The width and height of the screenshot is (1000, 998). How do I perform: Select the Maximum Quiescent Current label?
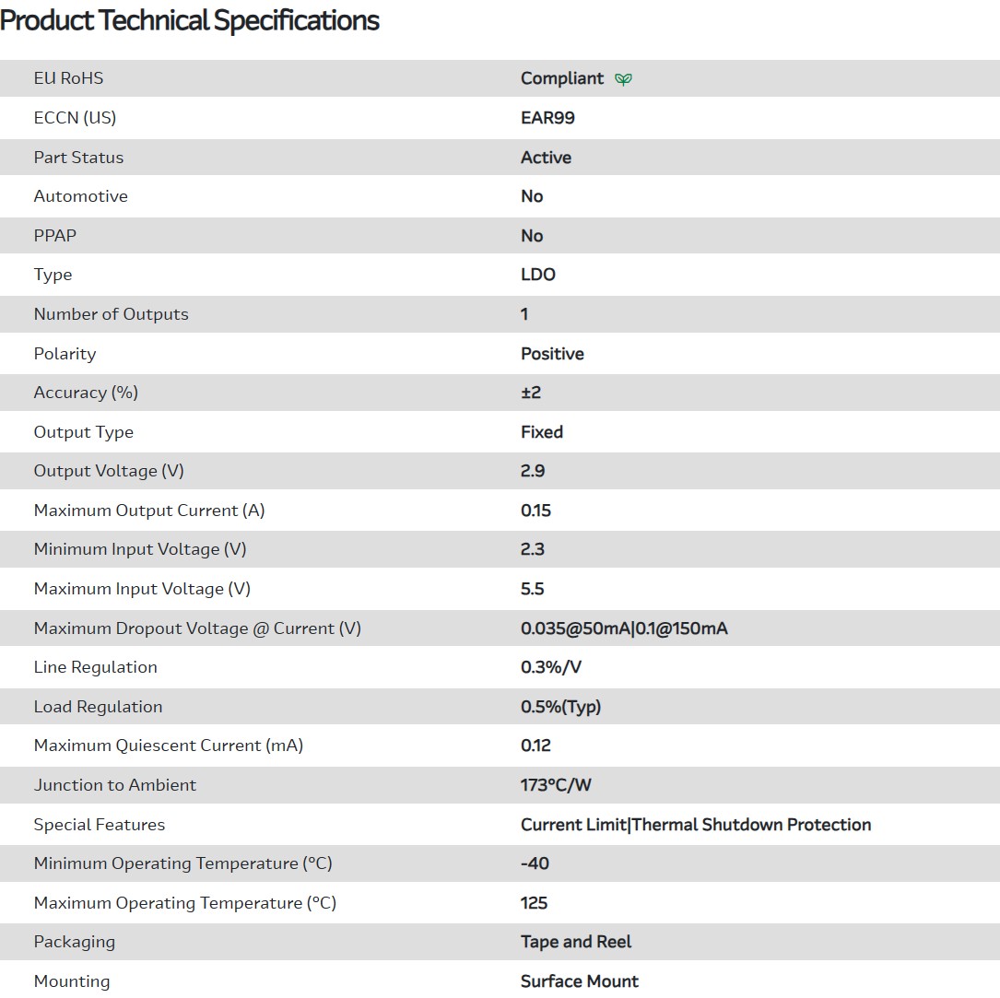(x=168, y=746)
